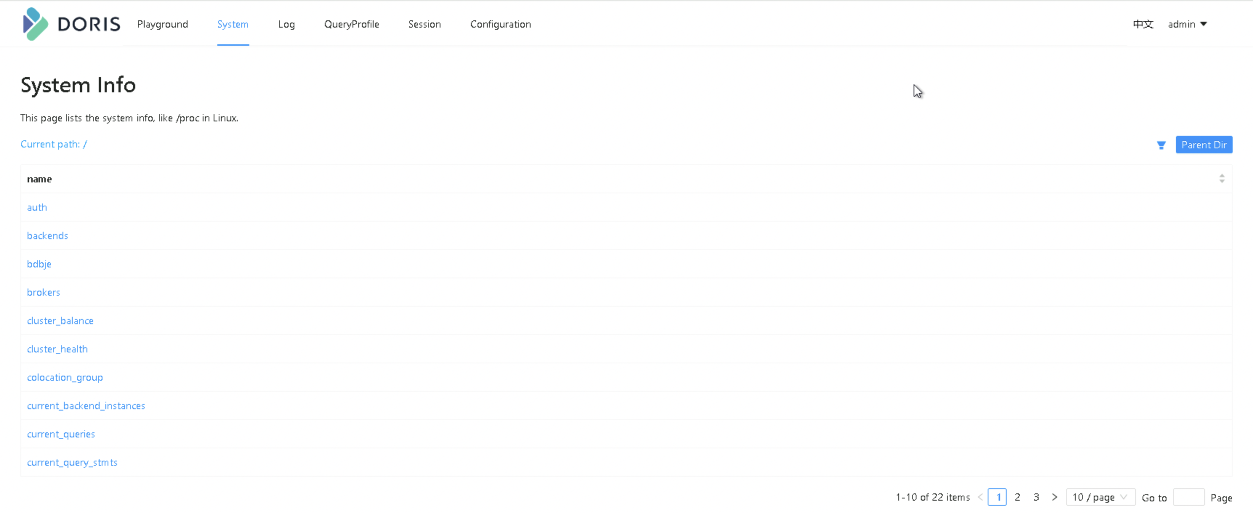Image resolution: width=1253 pixels, height=513 pixels.
Task: Open the Log tab
Action: (286, 24)
